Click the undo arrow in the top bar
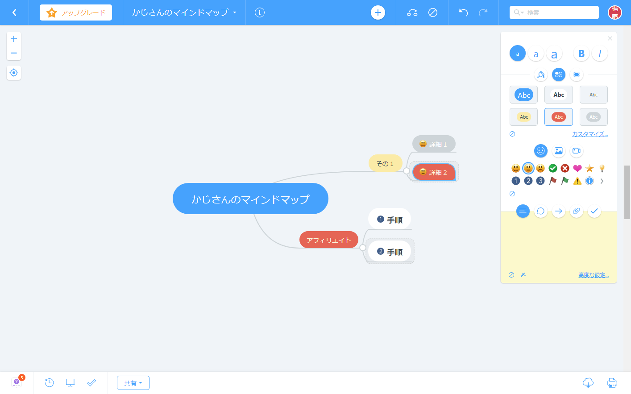 click(x=463, y=12)
